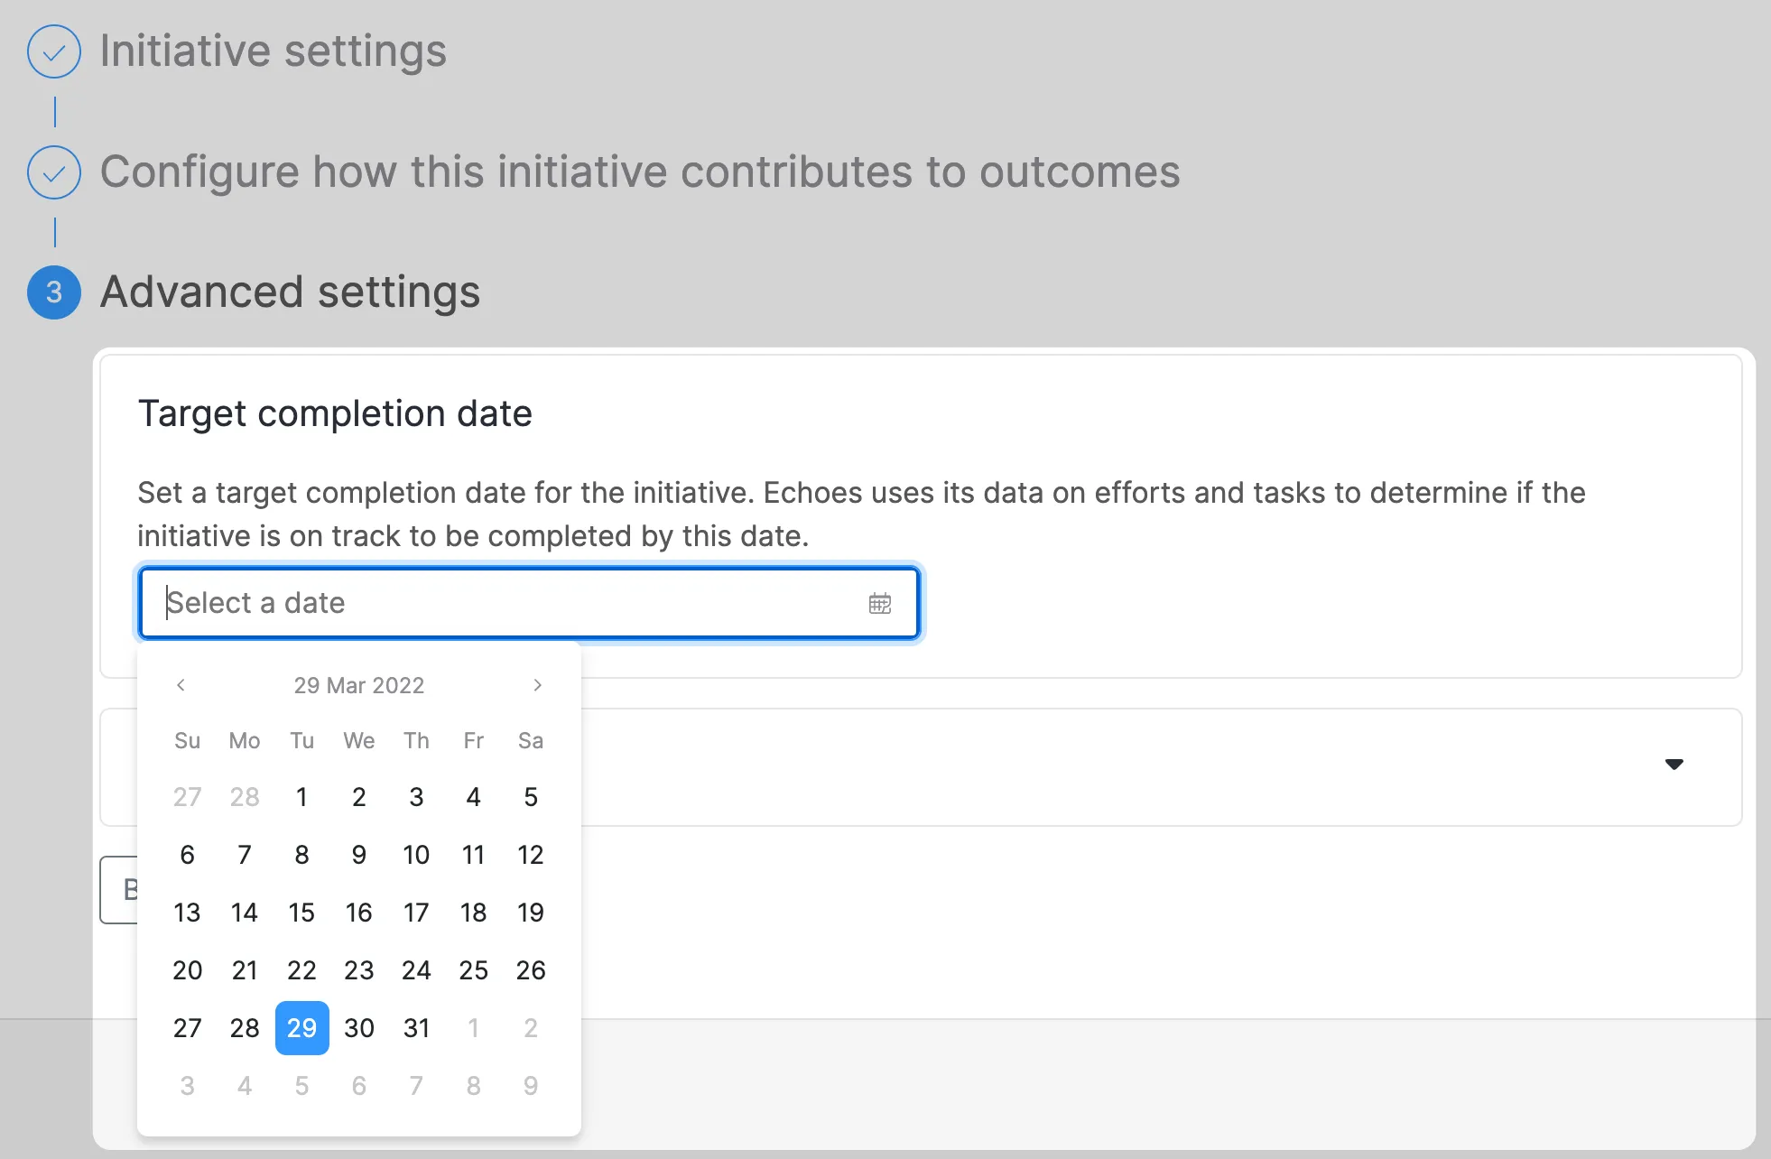Choose March 17 in the calendar
This screenshot has height=1159, width=1771.
tap(416, 913)
